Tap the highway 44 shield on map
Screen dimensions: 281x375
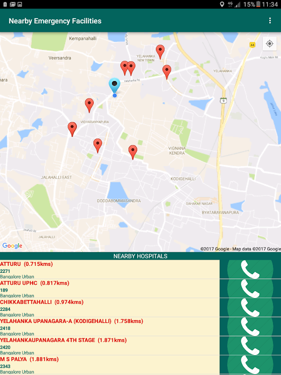(x=252, y=45)
